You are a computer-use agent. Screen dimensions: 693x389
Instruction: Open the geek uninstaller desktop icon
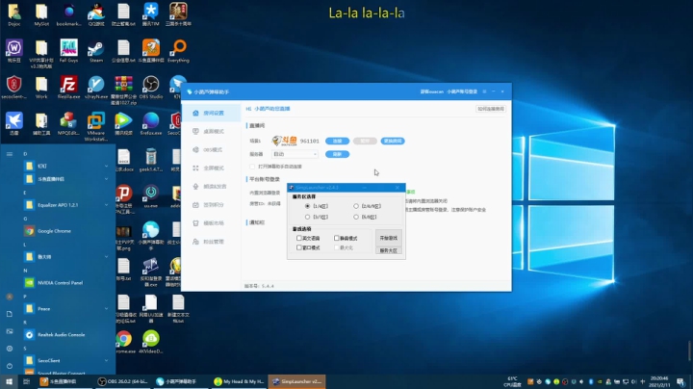(x=151, y=161)
